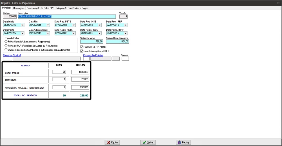Click the Código field showing 000007
This screenshot has width=282, height=146.
10,17
